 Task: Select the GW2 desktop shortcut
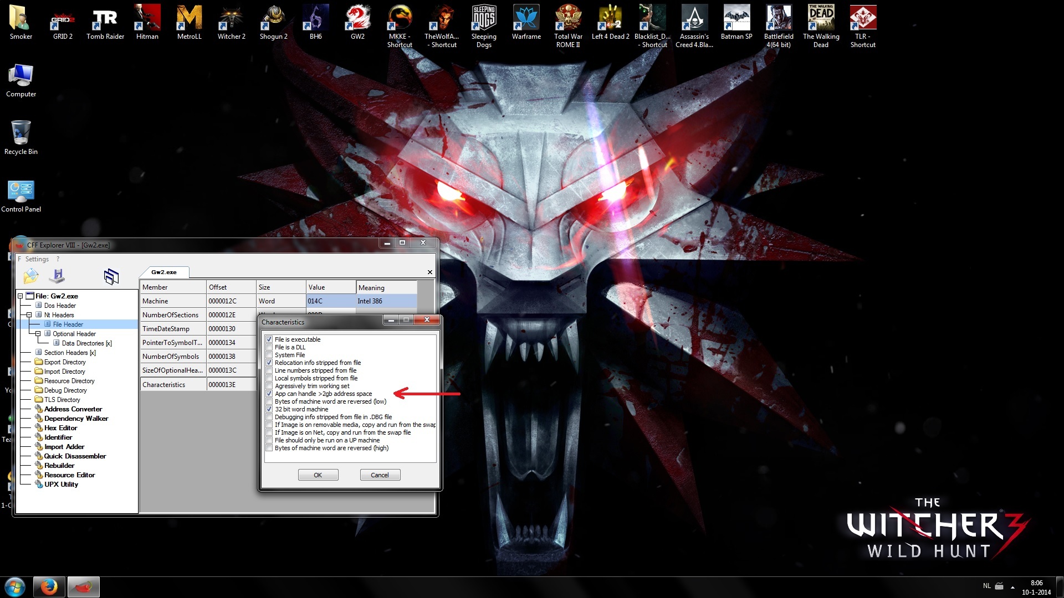(358, 22)
